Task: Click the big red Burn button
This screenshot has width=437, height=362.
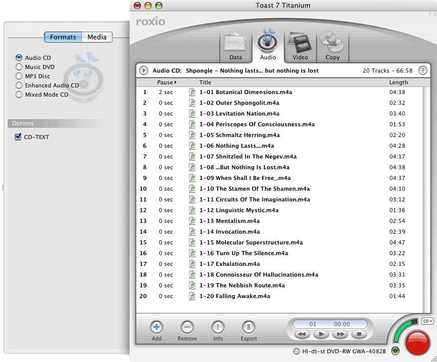Action: 417,343
